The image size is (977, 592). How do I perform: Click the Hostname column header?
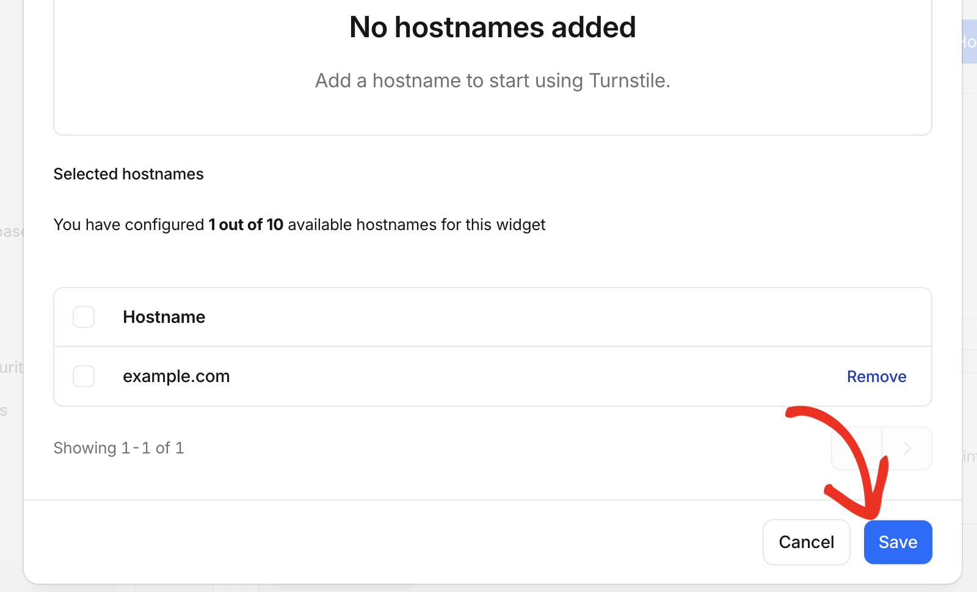[x=164, y=317]
